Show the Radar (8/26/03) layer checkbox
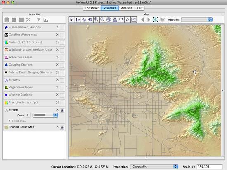This screenshot has height=170, width=227. 62,43
